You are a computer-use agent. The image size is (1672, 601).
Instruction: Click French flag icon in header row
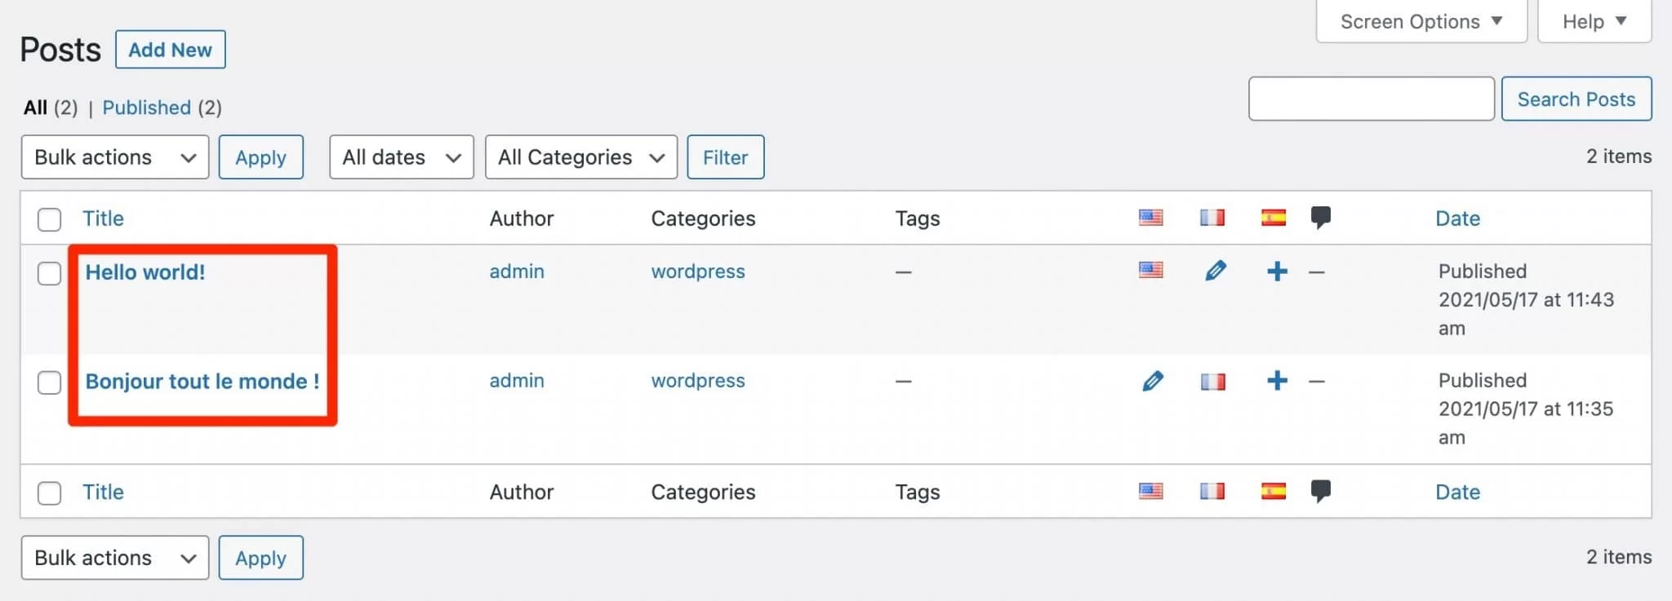tap(1212, 218)
